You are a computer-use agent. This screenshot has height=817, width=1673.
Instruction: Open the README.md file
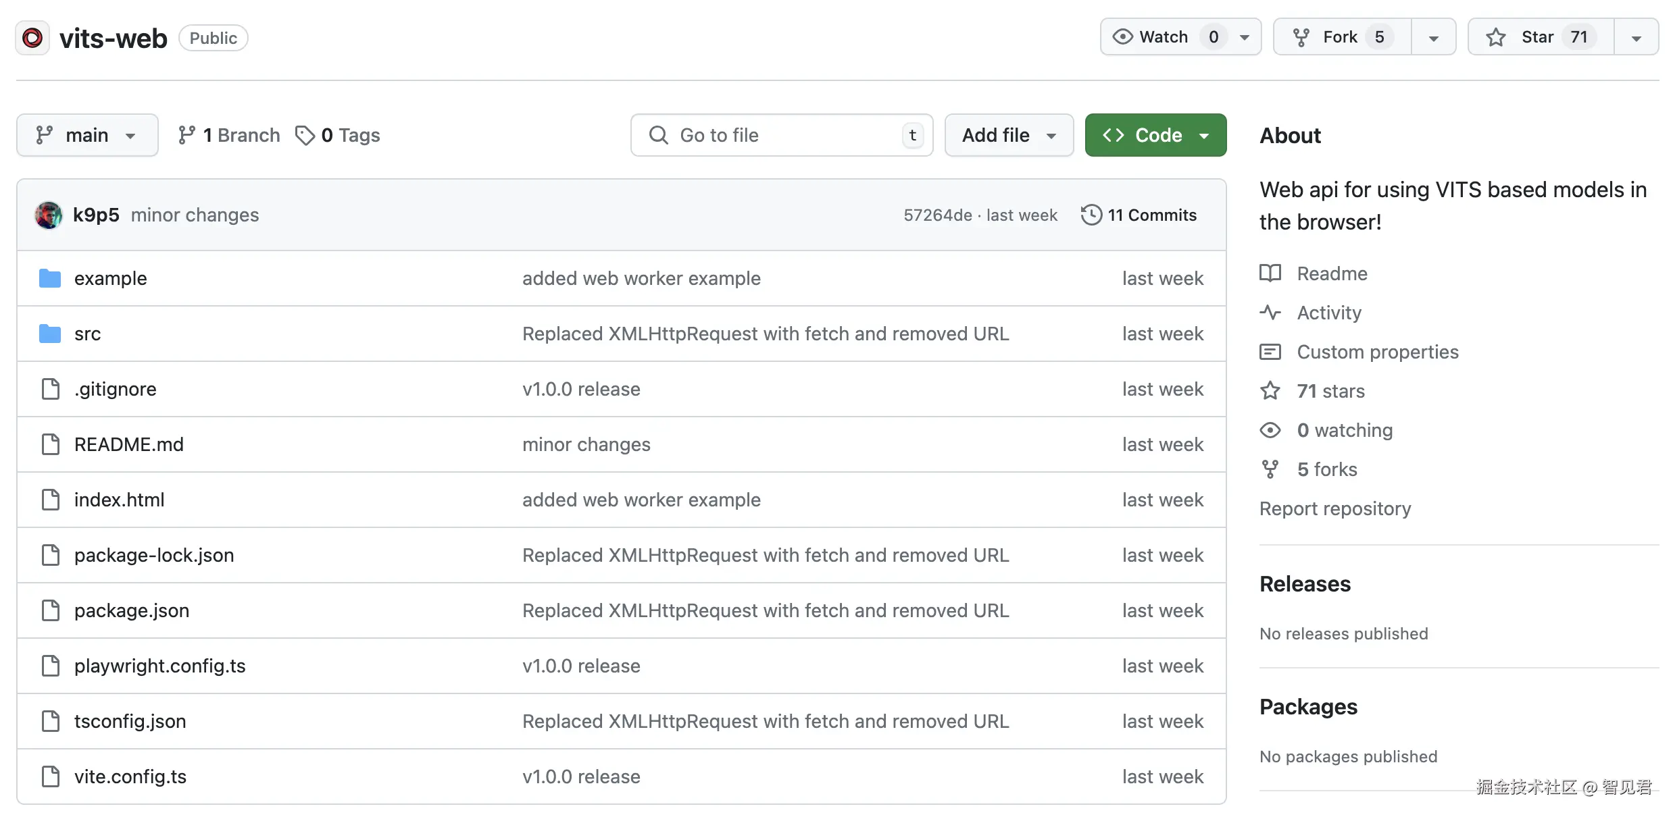pyautogui.click(x=129, y=444)
